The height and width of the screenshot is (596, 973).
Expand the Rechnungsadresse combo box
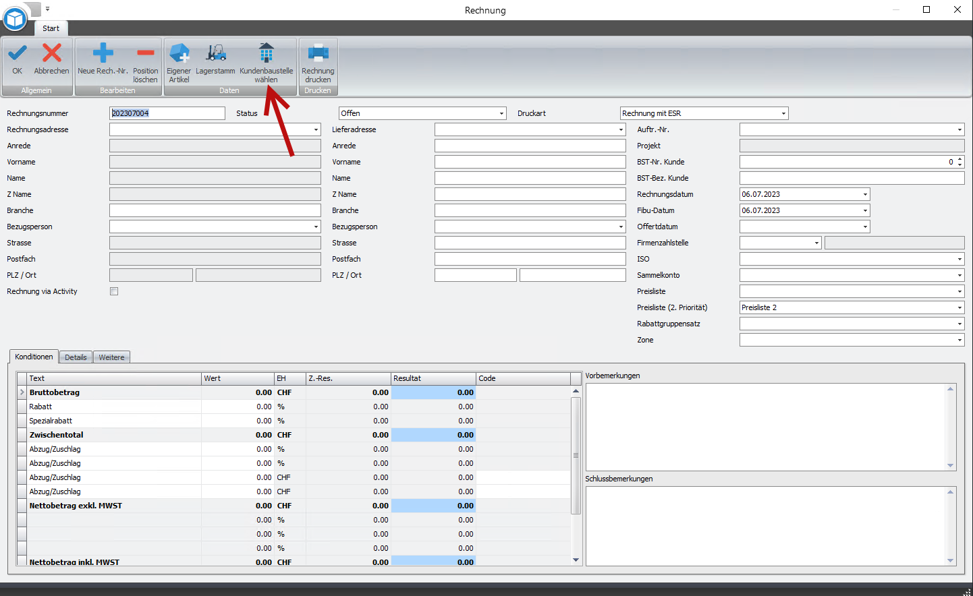316,129
